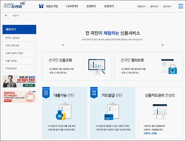Screen dimensions: 186x141
Task: Click heading '전 국민이 체험하는 신용서비스'
Action: pos(113,33)
